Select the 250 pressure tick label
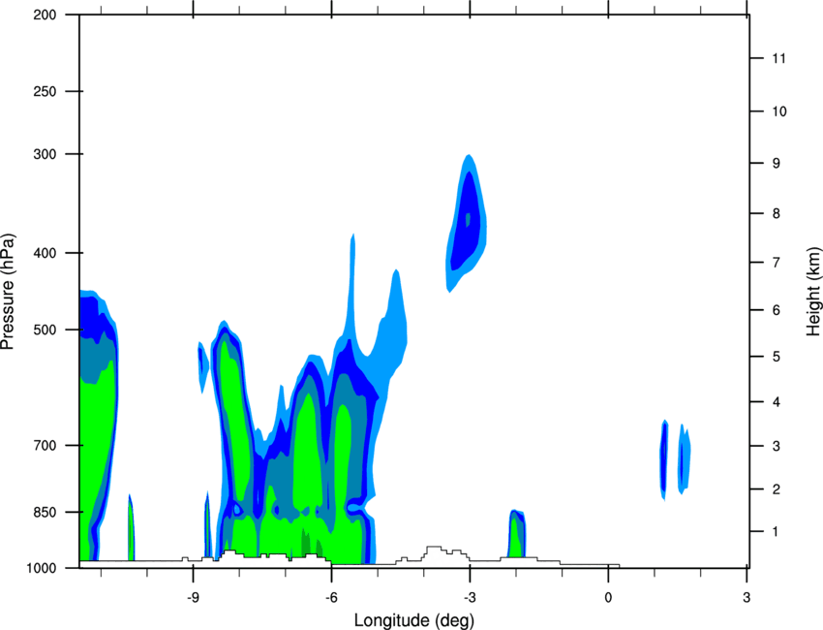 click(45, 91)
